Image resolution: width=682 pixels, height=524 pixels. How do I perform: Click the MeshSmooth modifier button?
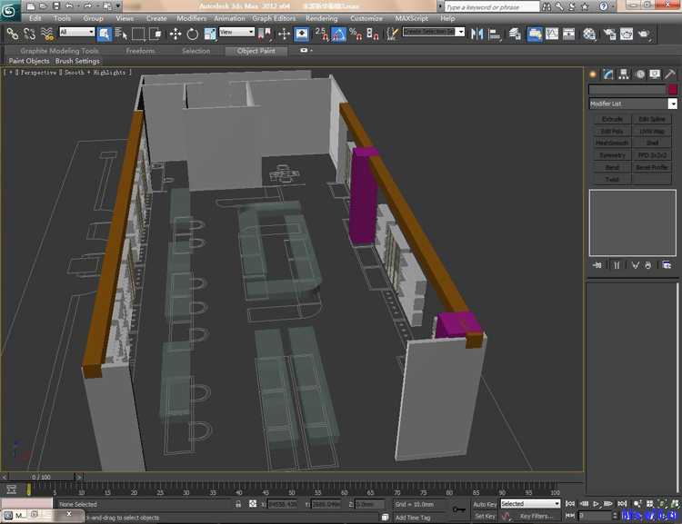click(x=612, y=143)
